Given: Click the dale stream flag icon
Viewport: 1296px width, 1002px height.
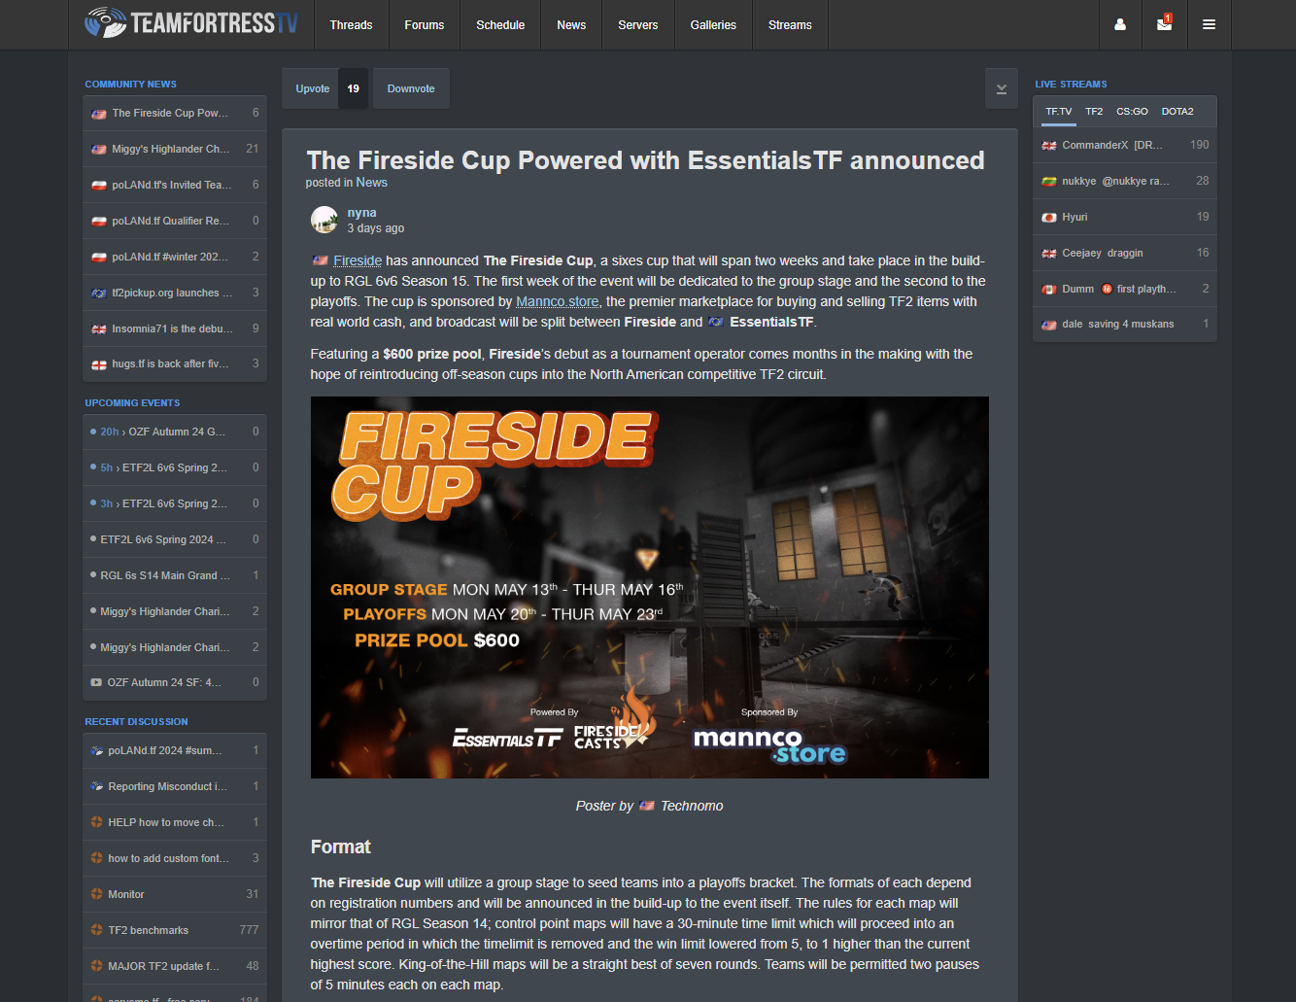Looking at the screenshot, I should tap(1049, 325).
